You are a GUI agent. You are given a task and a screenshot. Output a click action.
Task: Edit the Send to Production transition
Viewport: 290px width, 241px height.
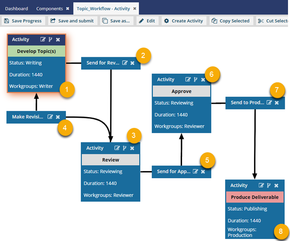click(269, 103)
